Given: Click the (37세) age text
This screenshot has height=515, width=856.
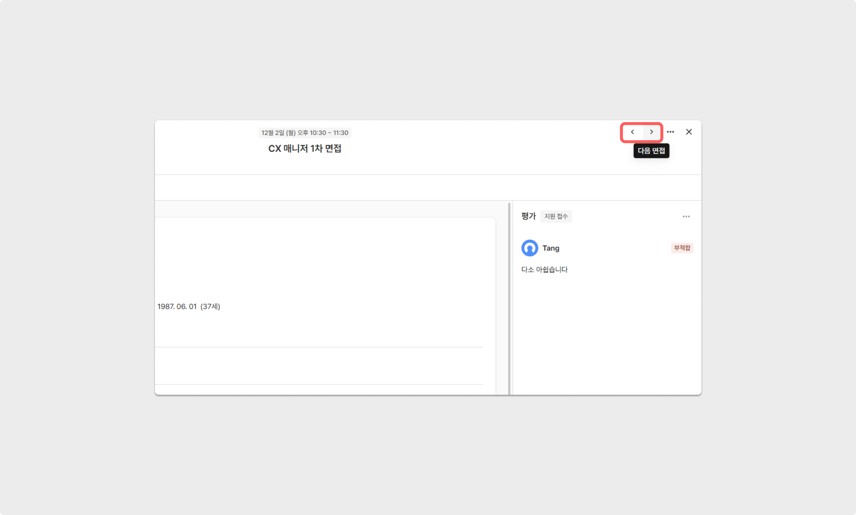Looking at the screenshot, I should tap(210, 307).
